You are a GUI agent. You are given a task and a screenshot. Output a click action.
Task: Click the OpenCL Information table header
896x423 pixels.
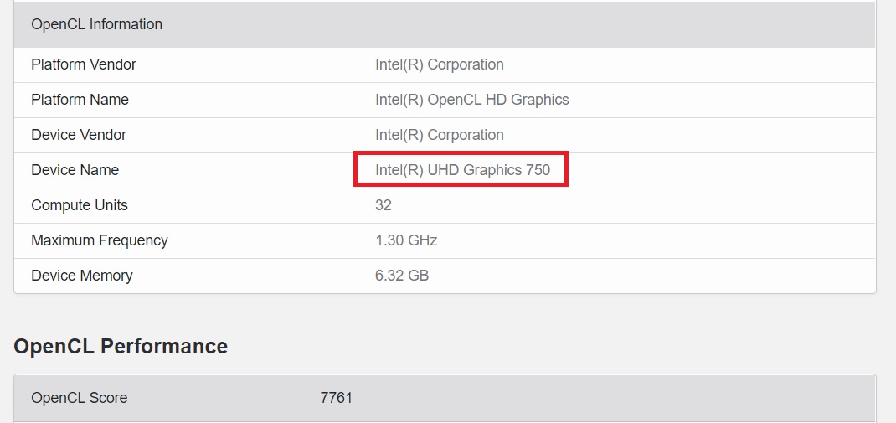coord(445,24)
